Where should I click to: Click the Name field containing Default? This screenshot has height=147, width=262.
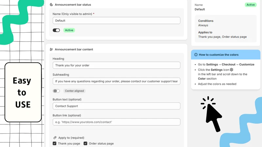(x=117, y=21)
